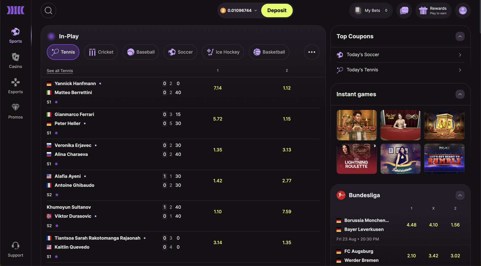Image resolution: width=481 pixels, height=266 pixels.
Task: Click the search magnifier icon
Action: (48, 10)
